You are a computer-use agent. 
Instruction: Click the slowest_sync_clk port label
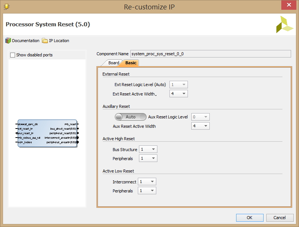point(28,124)
